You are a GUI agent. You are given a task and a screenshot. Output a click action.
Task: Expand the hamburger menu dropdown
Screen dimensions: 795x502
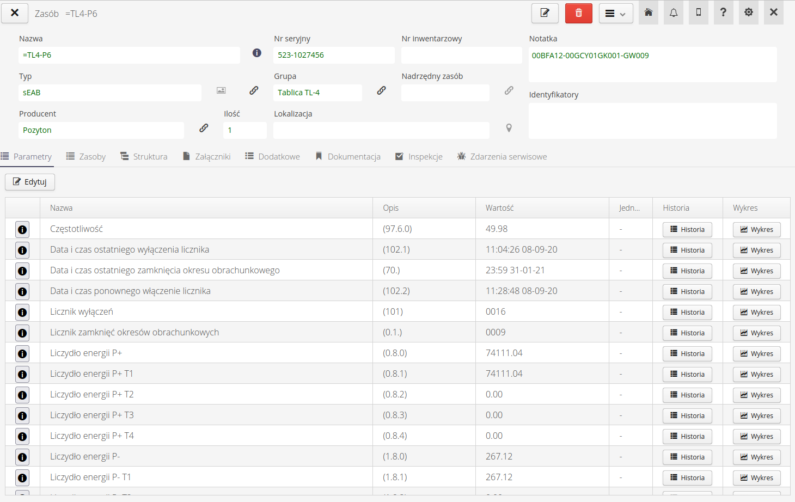[615, 14]
